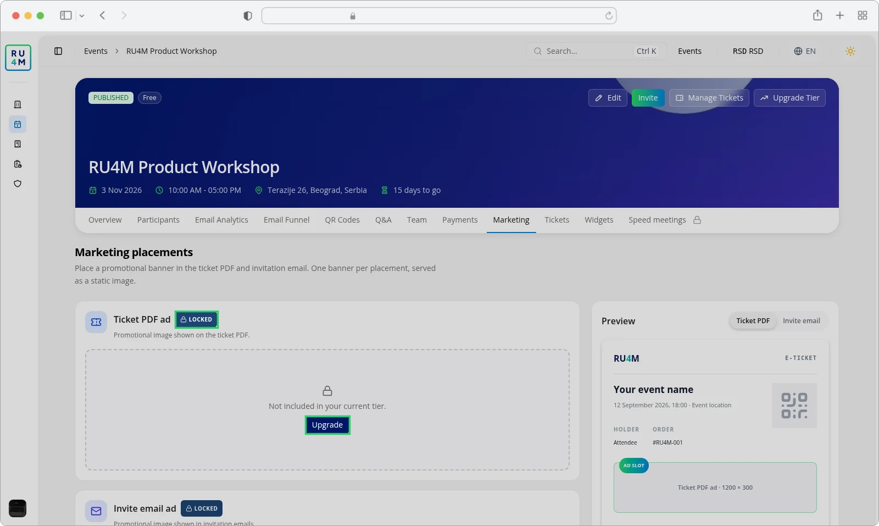Click LOCKED badge next to Ticket PDF ad
This screenshot has width=879, height=526.
pyautogui.click(x=197, y=319)
